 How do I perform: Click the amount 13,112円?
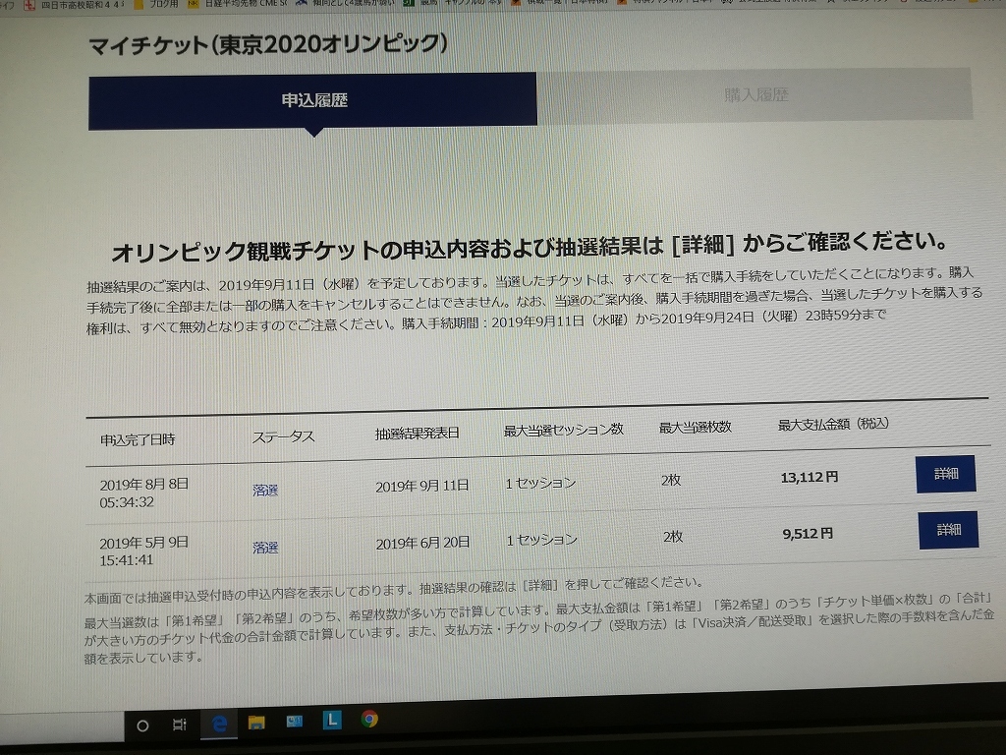click(x=810, y=477)
